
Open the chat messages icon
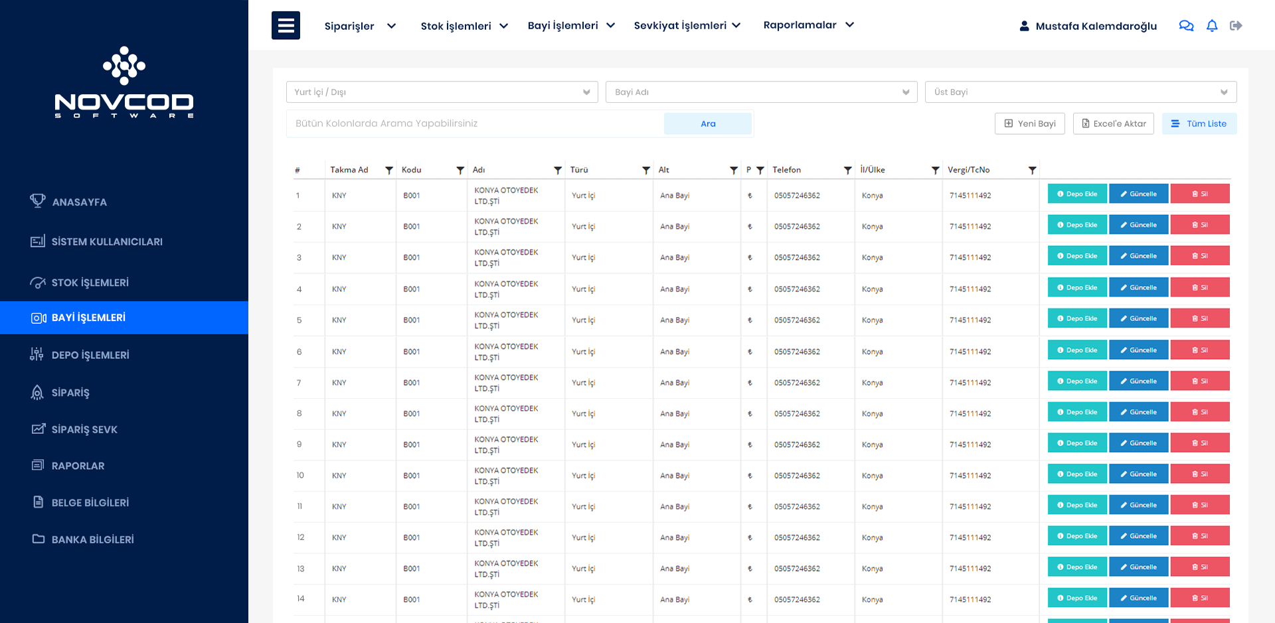(1186, 26)
